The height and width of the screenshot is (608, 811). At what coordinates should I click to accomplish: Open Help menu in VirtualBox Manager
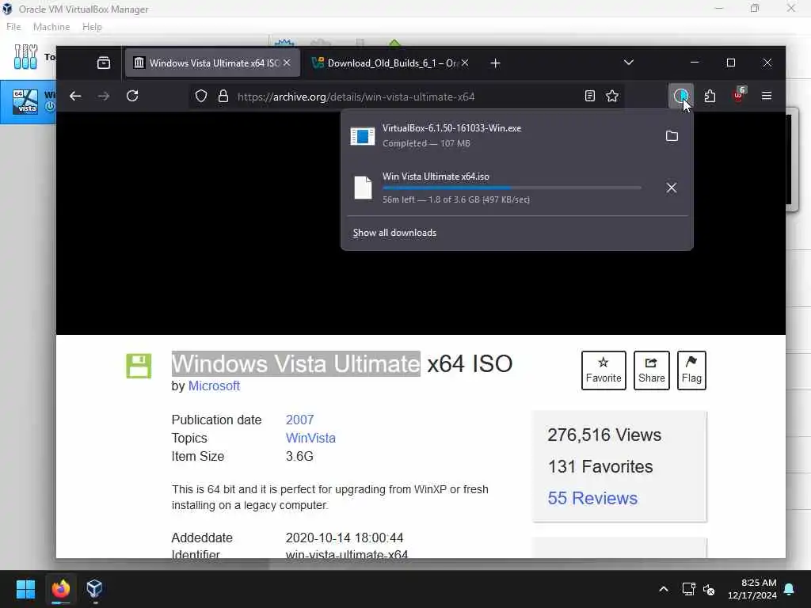coord(92,27)
